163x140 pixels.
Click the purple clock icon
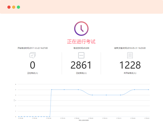81,28
